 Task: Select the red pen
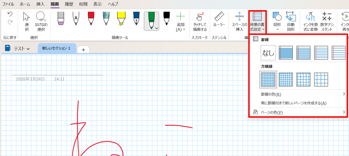(91, 19)
